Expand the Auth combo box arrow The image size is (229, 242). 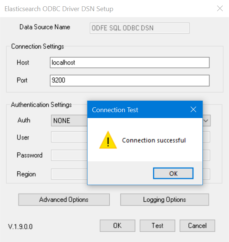click(206, 121)
